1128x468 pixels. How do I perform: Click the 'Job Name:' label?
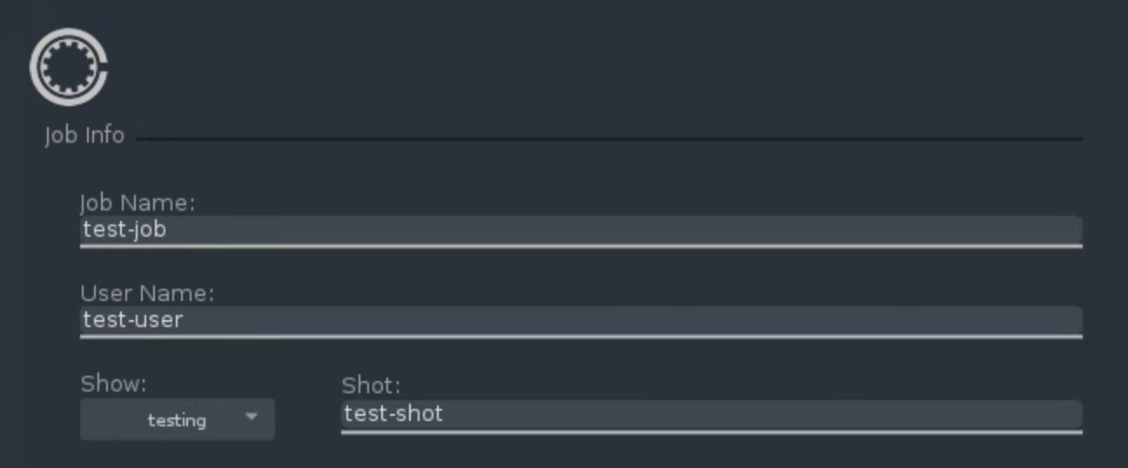(x=138, y=203)
